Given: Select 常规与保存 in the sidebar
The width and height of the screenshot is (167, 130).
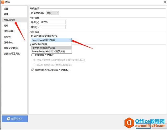Looking at the screenshot, I should click(15, 20).
